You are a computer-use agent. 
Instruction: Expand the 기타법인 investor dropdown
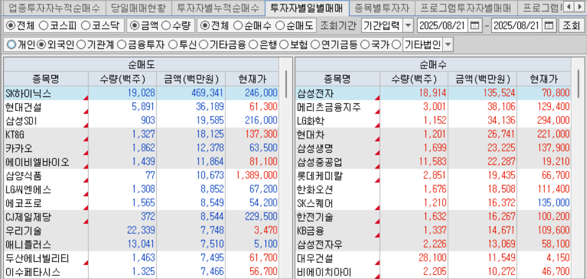(447, 45)
